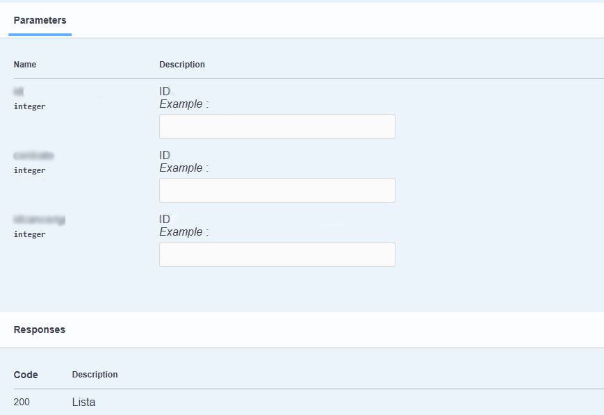The width and height of the screenshot is (604, 415).
Task: Click the Description header in Responses table
Action: click(95, 375)
